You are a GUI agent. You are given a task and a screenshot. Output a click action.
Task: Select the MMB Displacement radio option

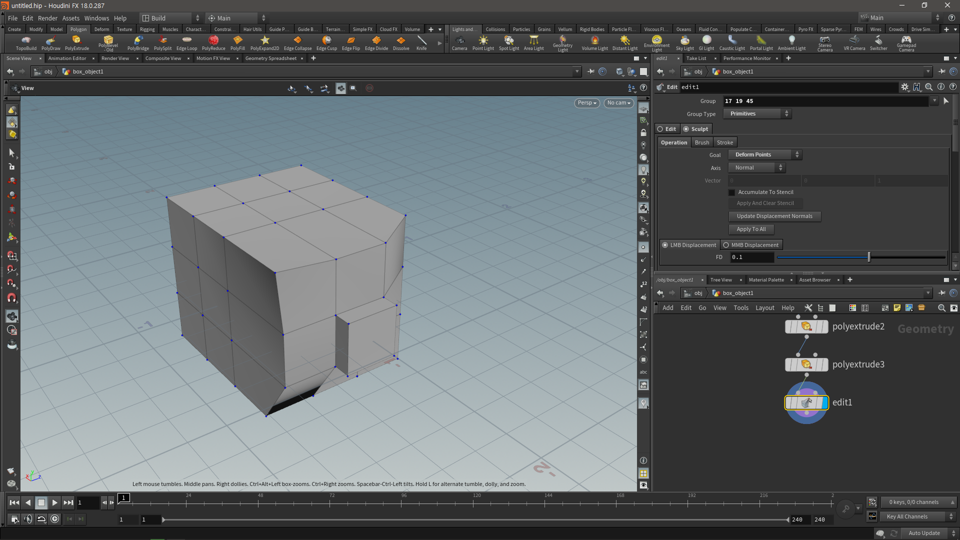[x=726, y=245]
